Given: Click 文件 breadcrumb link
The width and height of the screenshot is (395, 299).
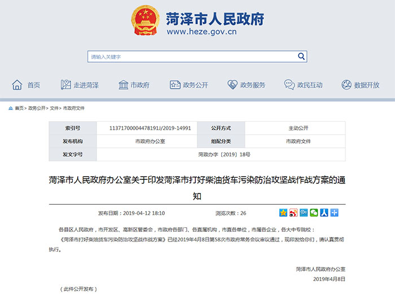Looking at the screenshot, I should click(x=54, y=108).
